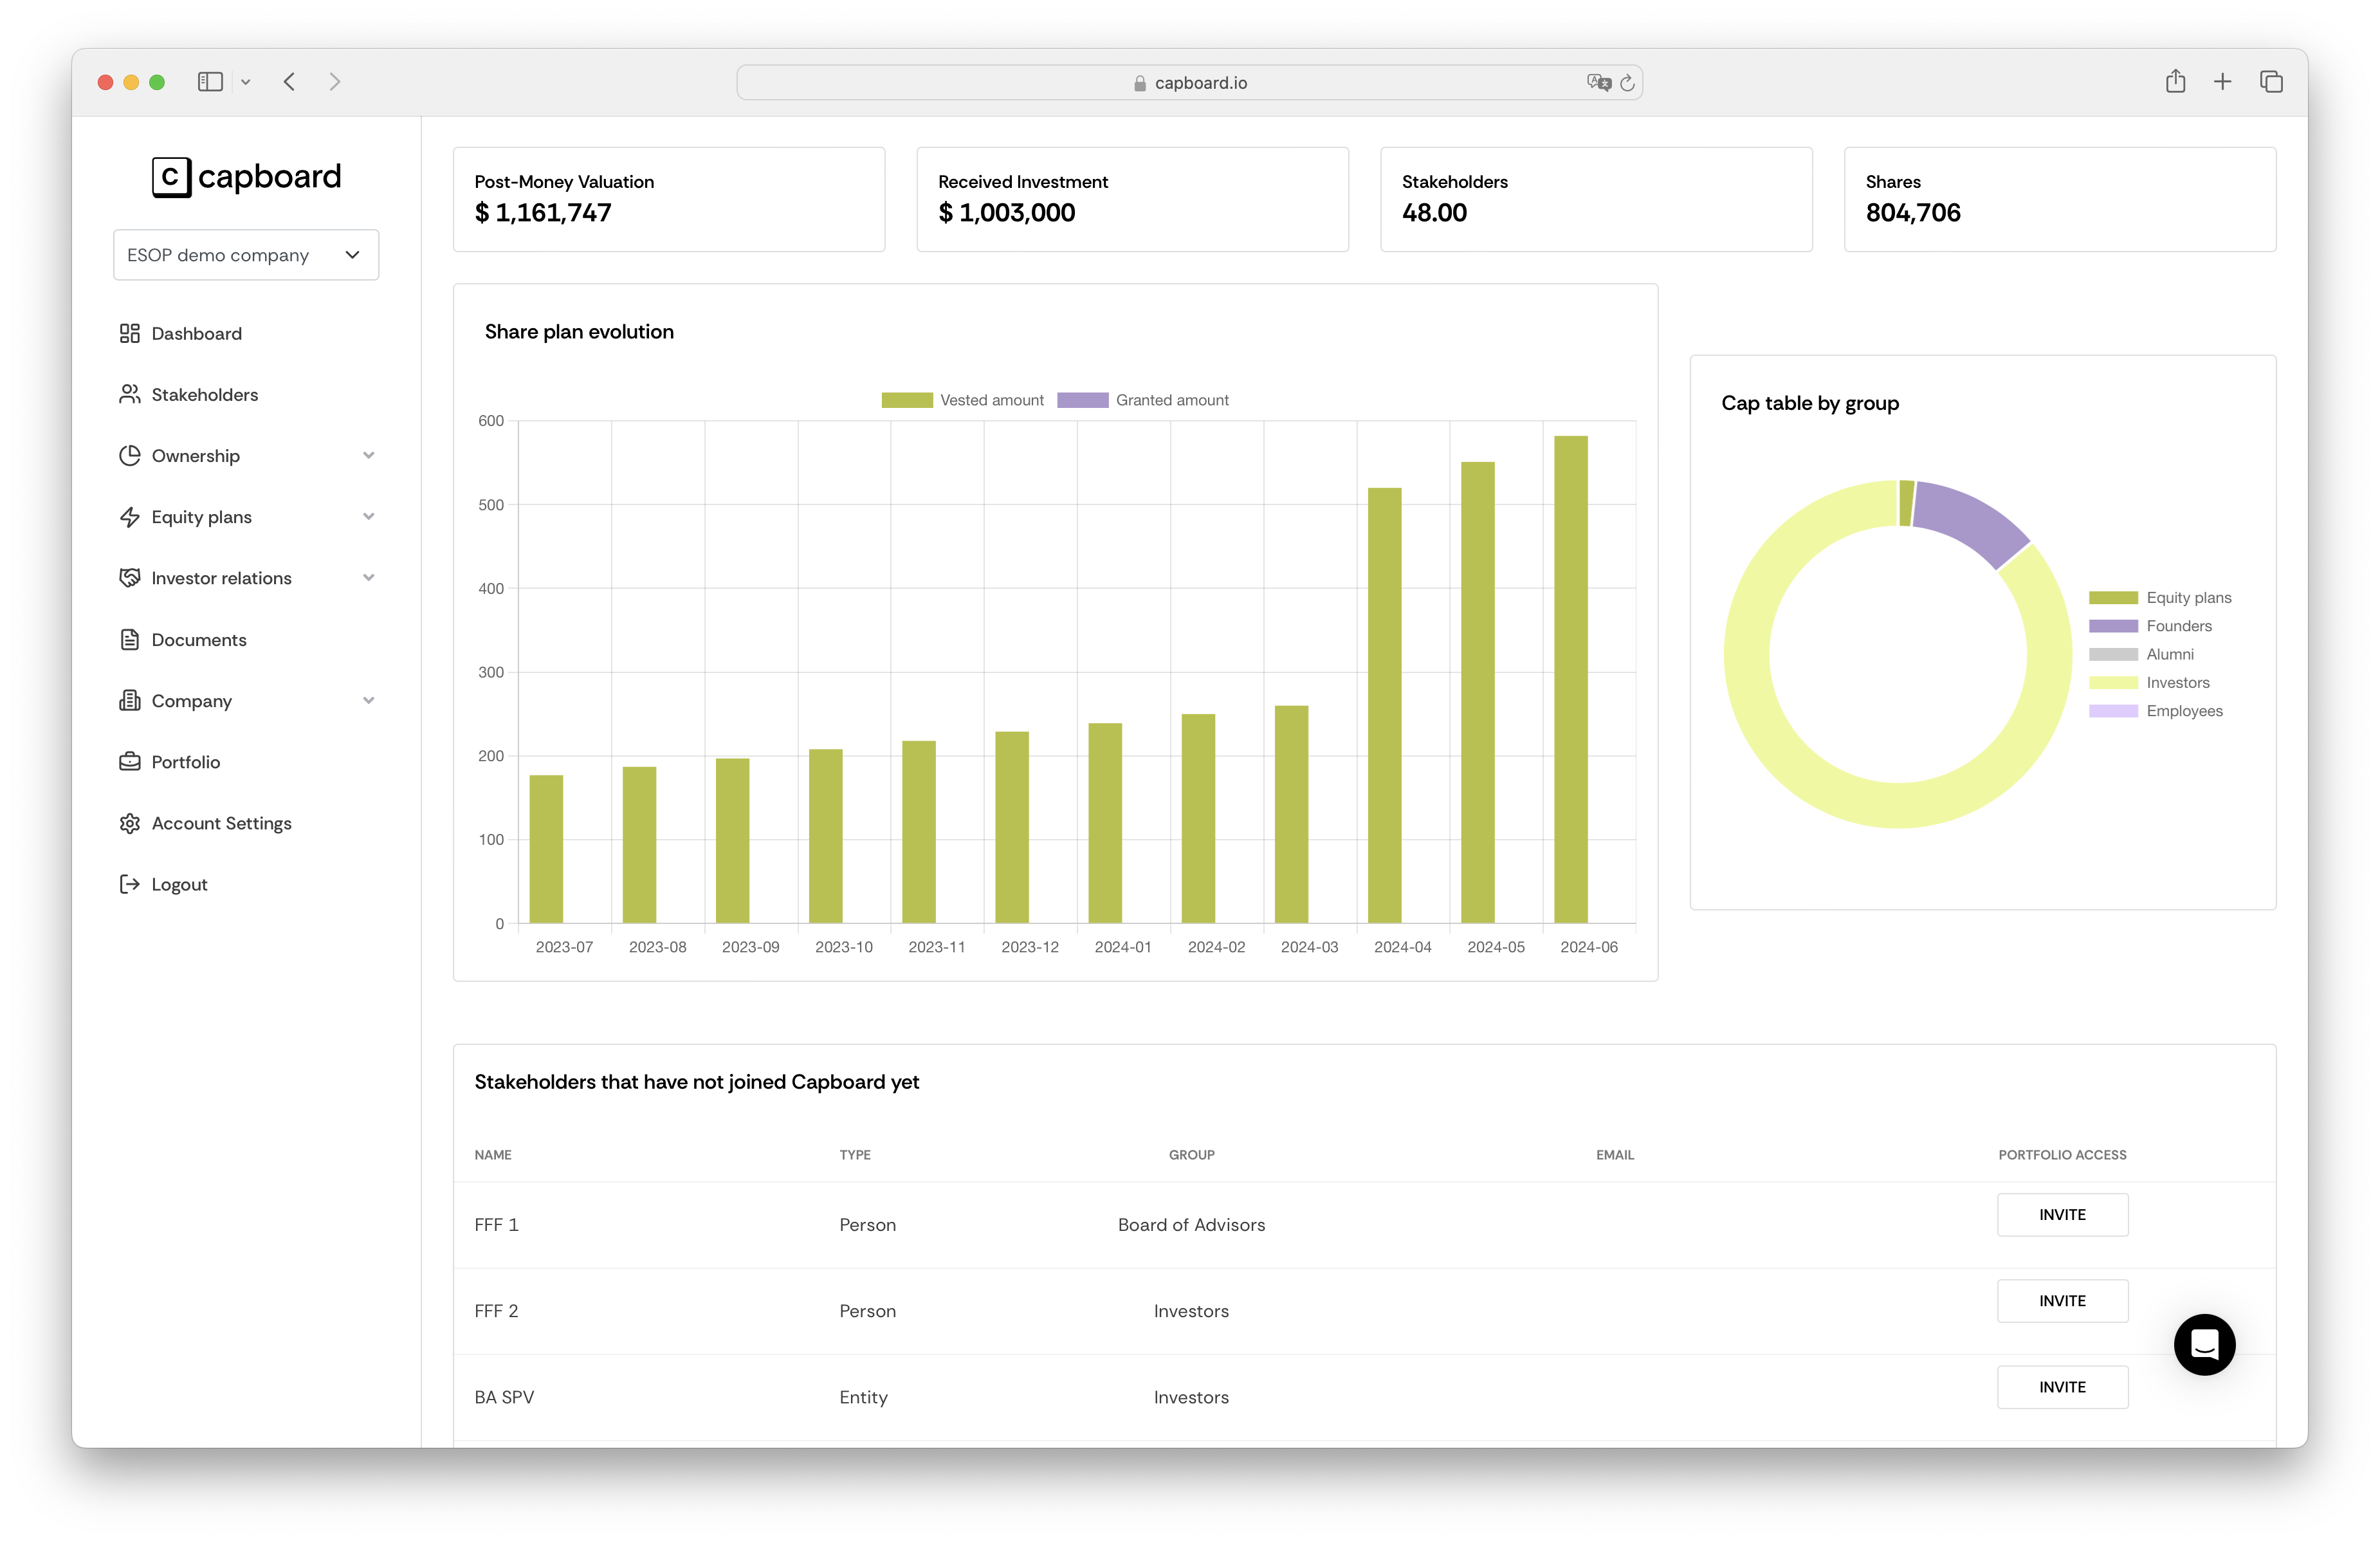Toggle Employees legend in cap table
The image size is (2380, 1543).
coord(2156,710)
